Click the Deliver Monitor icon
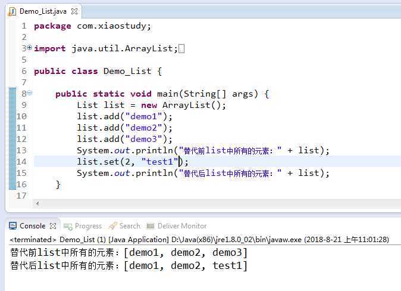Viewport: 401px width, 291px height. pos(151,226)
